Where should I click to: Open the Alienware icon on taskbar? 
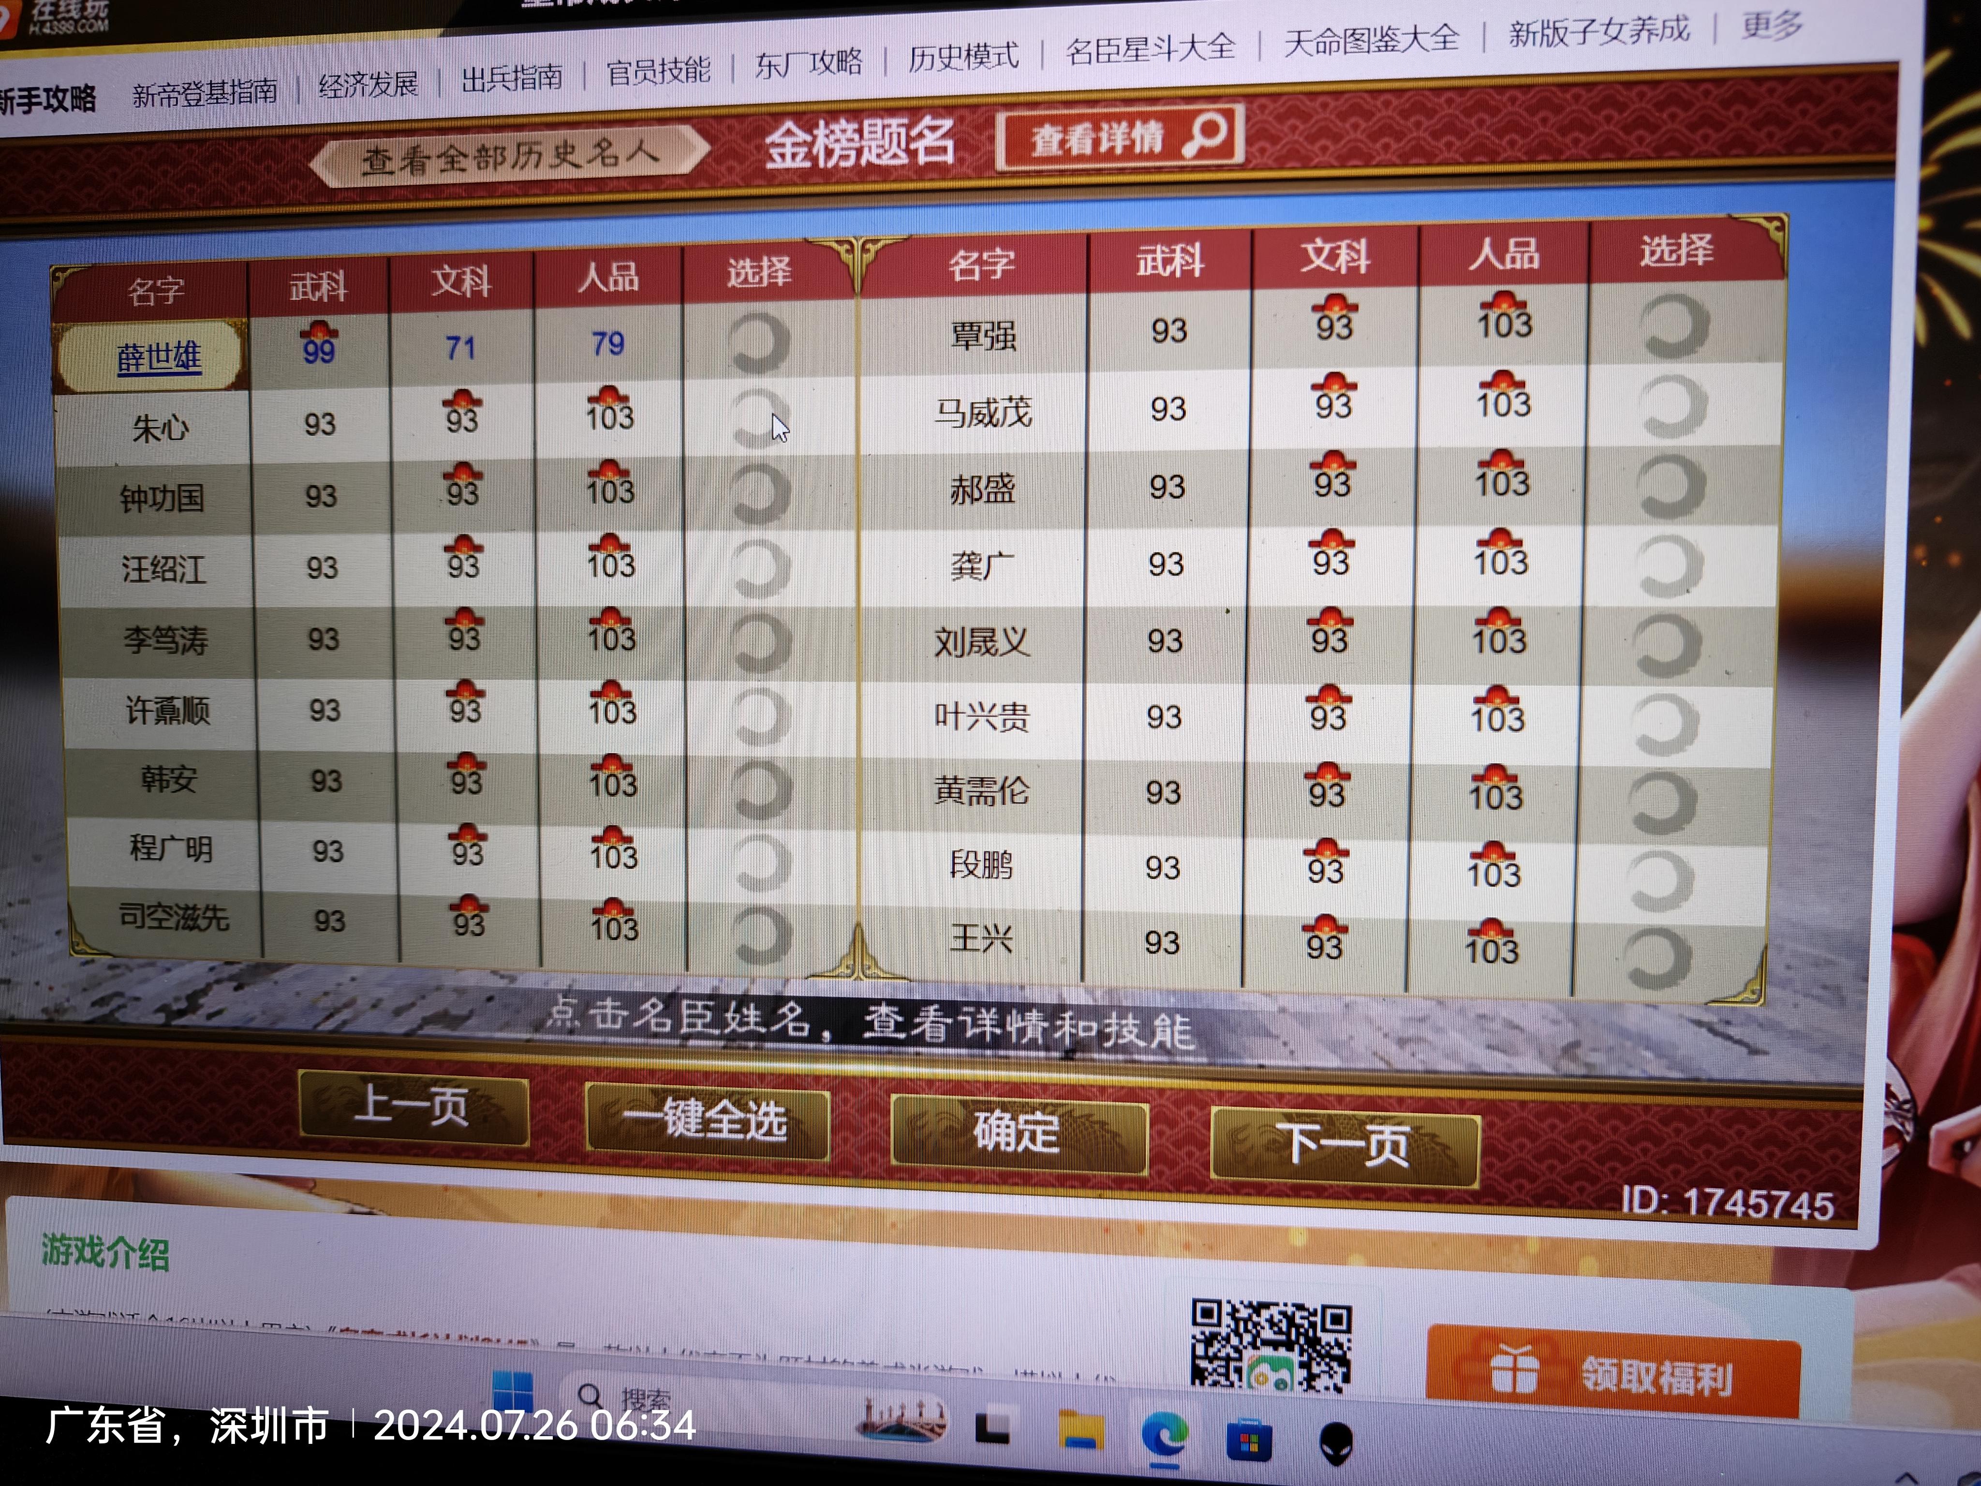(1336, 1443)
